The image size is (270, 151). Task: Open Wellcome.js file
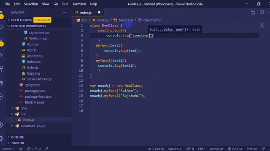[38, 38]
